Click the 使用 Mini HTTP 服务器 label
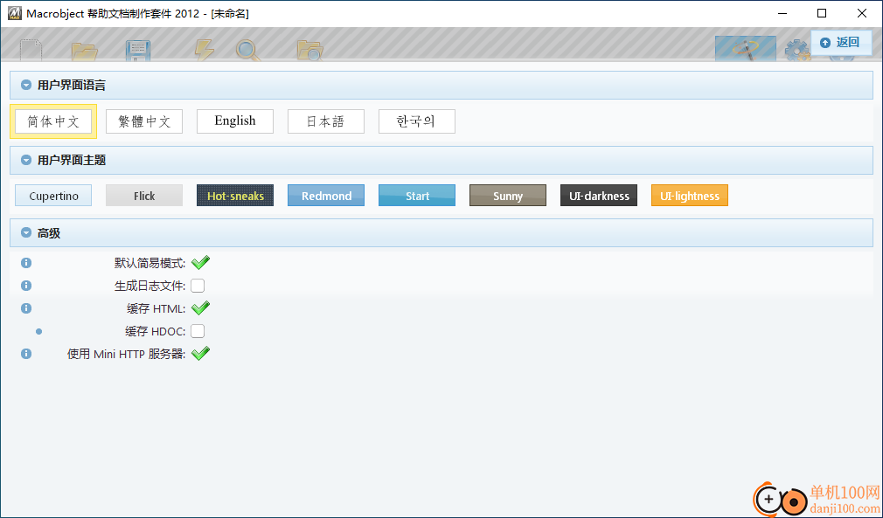This screenshot has width=883, height=518. coord(126,354)
